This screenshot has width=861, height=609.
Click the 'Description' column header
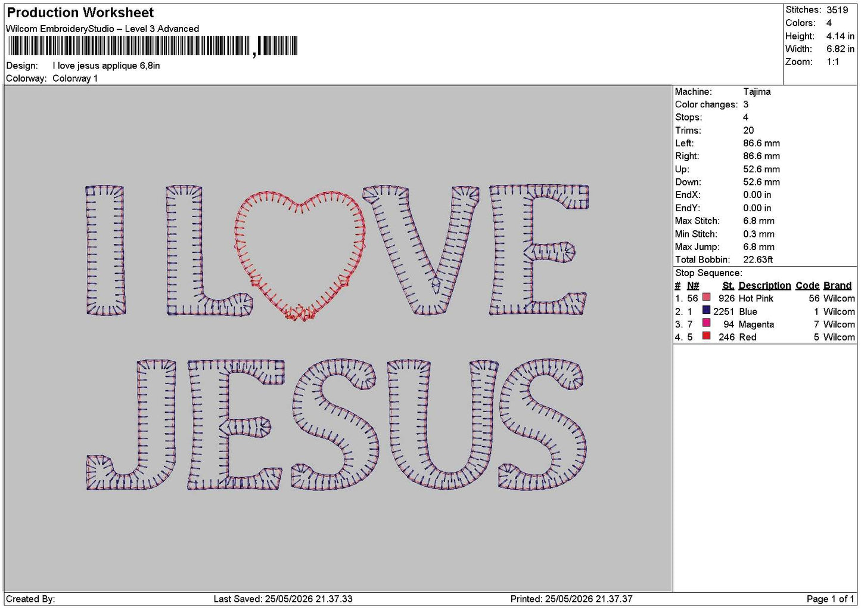[x=764, y=286]
